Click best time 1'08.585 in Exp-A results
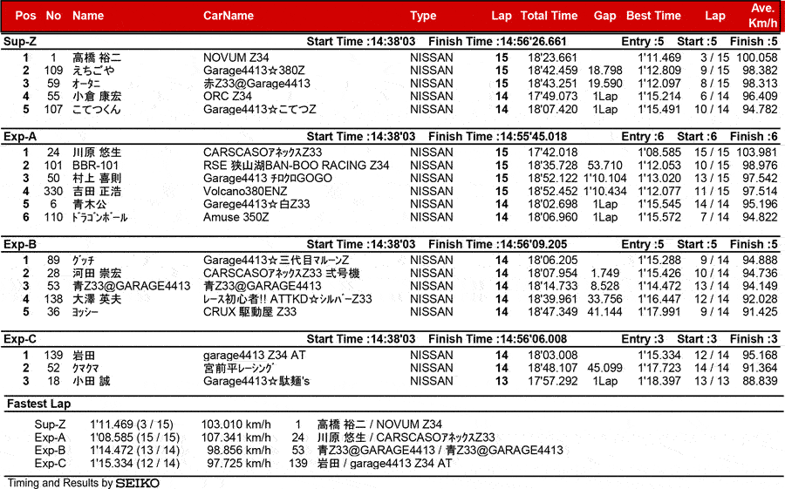This screenshot has width=785, height=489. 659,153
